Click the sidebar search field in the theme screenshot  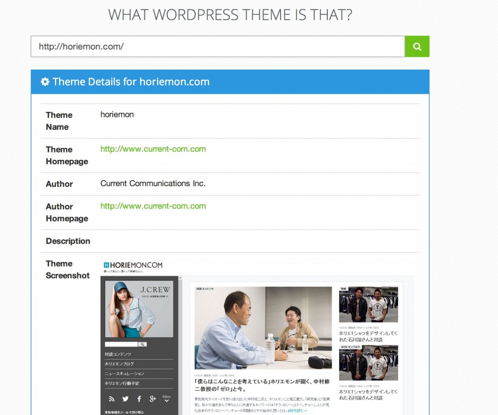point(121,344)
